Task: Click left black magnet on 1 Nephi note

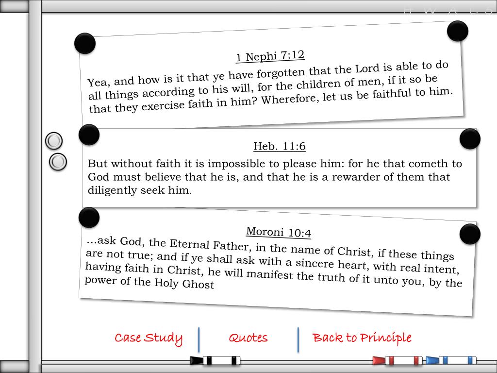Action: (85, 43)
